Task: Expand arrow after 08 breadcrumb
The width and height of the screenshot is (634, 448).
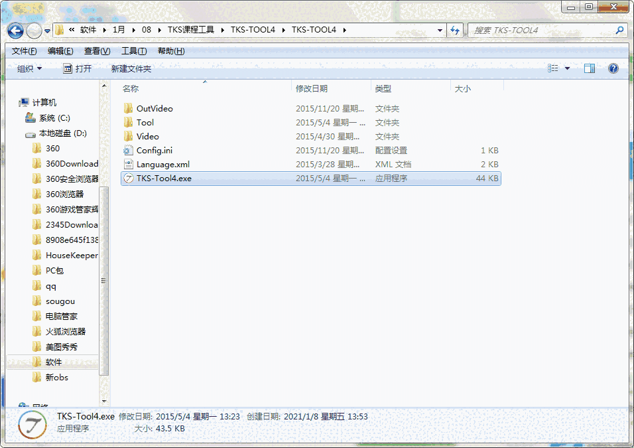Action: click(159, 30)
